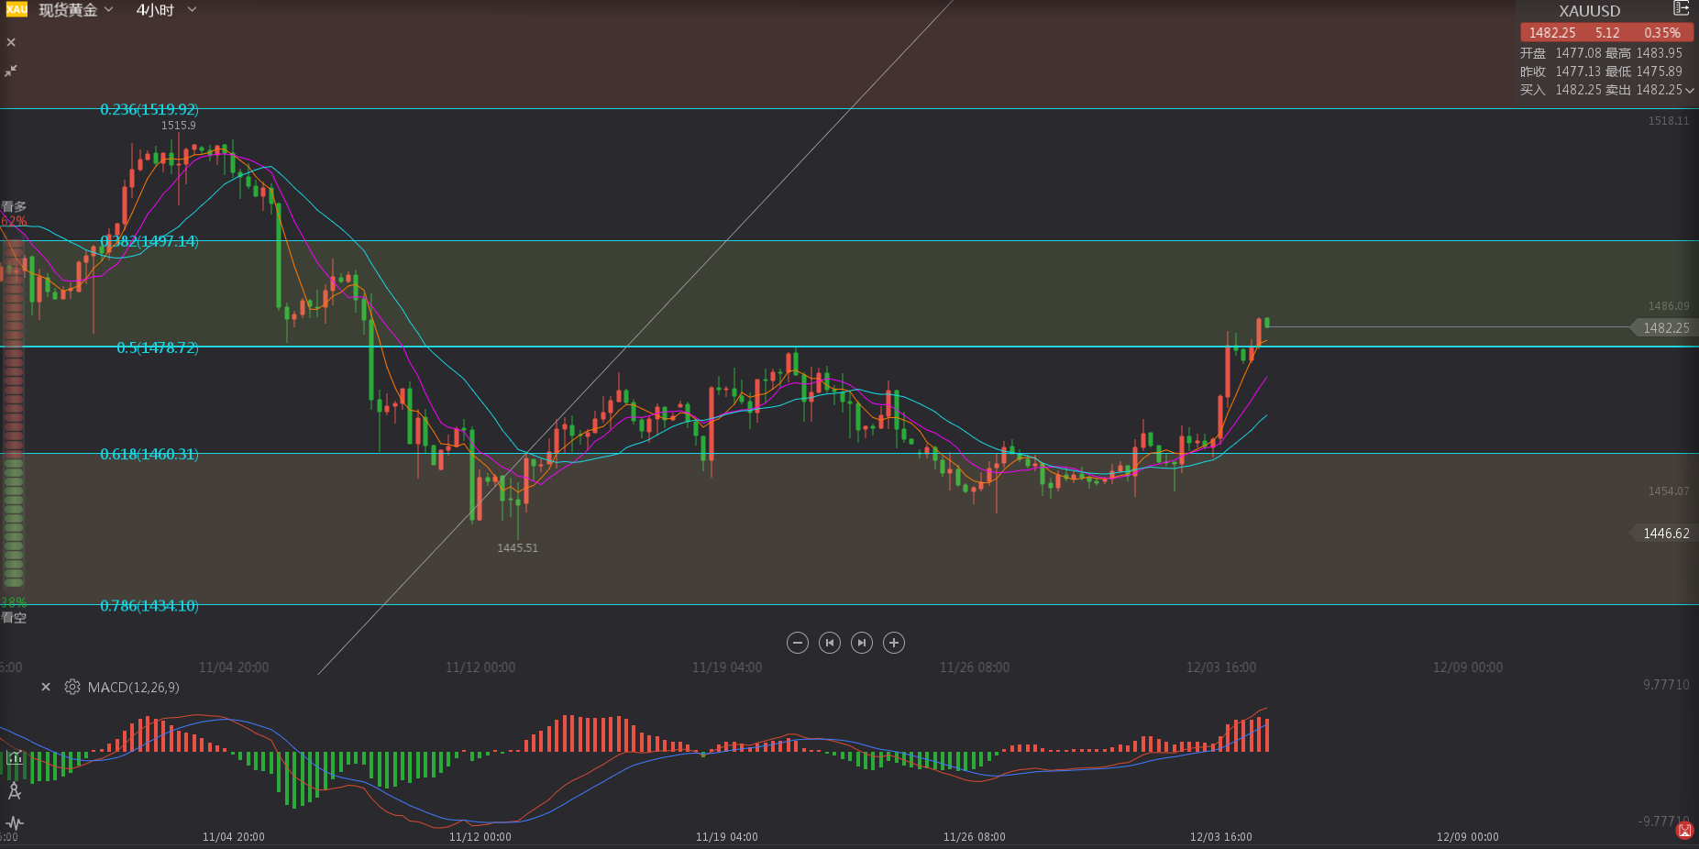1699x849 pixels.
Task: Open the chart indicators icon in left sidebar
Action: click(15, 757)
